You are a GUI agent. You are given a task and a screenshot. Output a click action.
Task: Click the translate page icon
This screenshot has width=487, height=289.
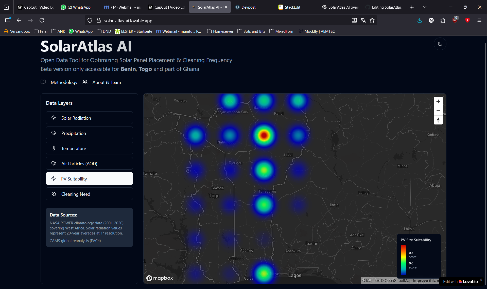coord(363,21)
